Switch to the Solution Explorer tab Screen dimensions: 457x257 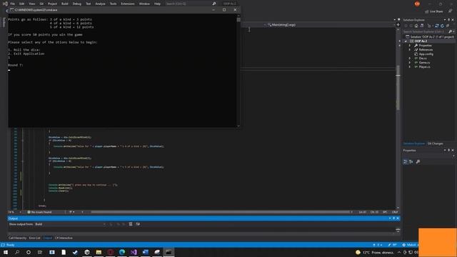click(414, 143)
